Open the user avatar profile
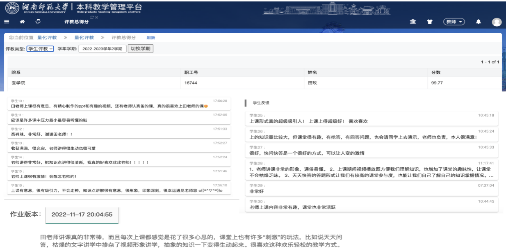 (x=497, y=22)
